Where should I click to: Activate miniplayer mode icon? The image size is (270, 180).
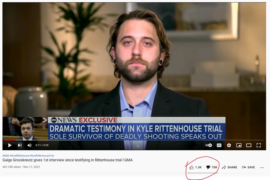point(239,145)
